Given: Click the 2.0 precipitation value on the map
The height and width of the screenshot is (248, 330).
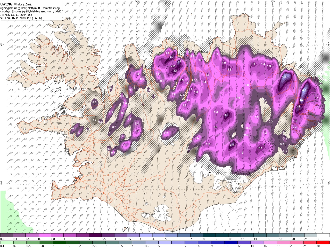Looking at the screenshot, I should [191, 89].
